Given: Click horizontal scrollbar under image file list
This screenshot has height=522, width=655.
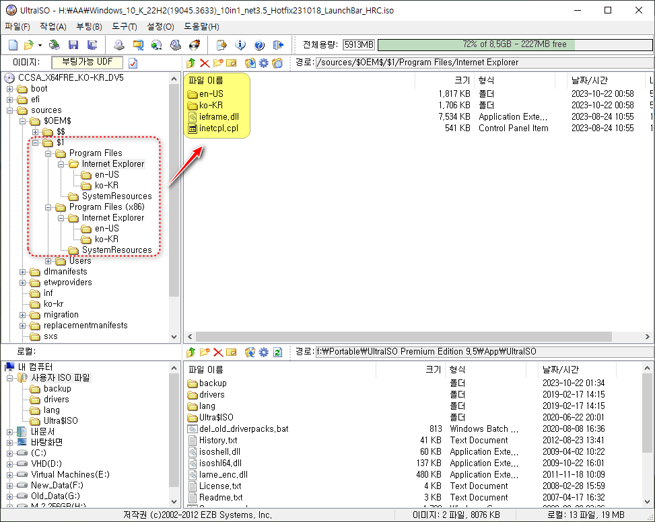Looking at the screenshot, I should 403,337.
